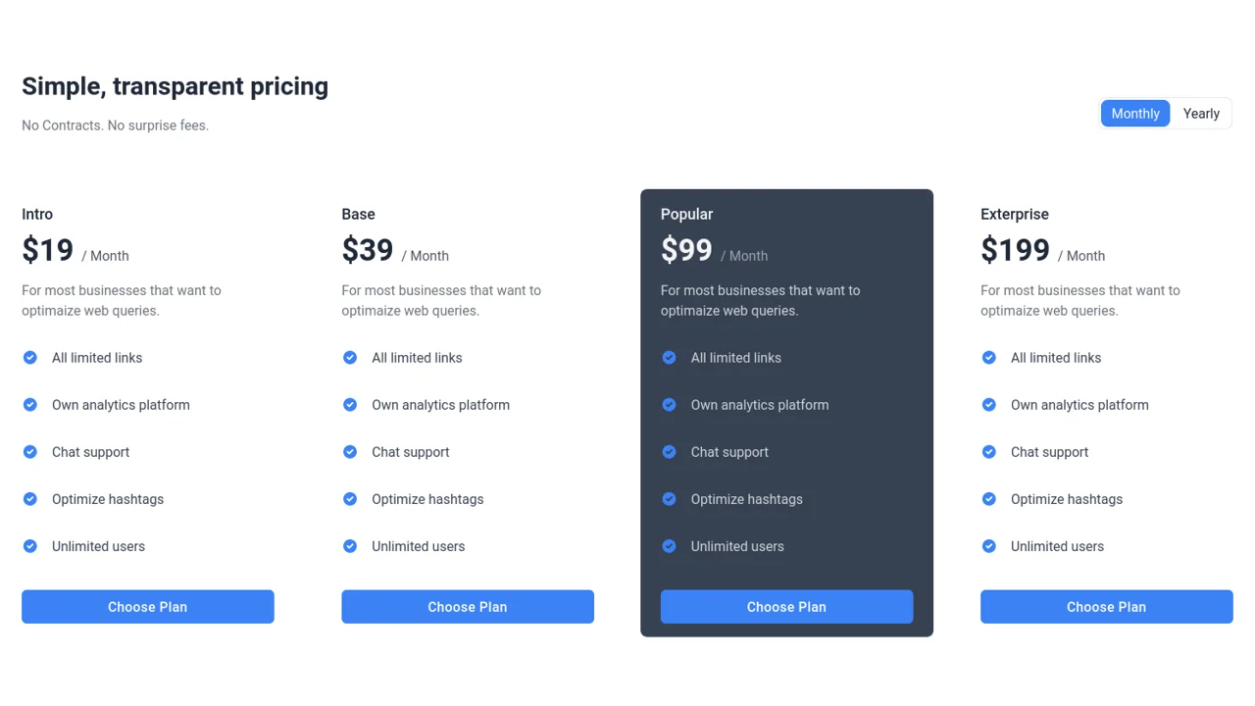
Task: Click the checkmark next to Enterprise's Optimize hashtags
Action: point(988,499)
